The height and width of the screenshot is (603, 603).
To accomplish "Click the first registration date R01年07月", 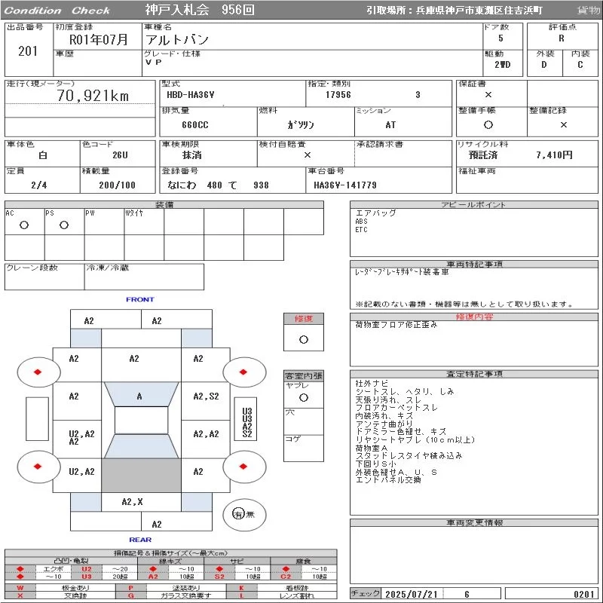I will (x=99, y=40).
